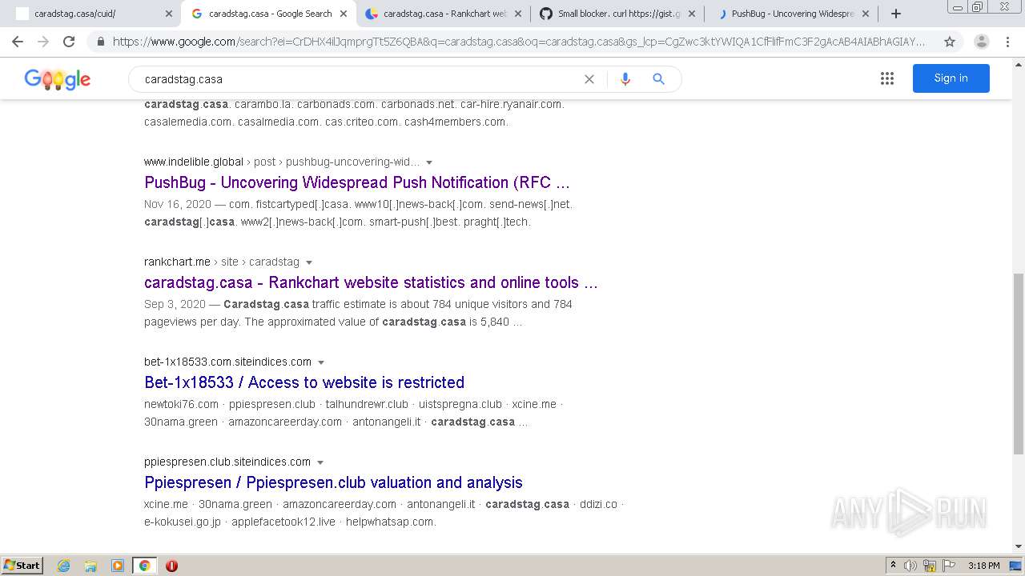Reload the current page

click(x=69, y=42)
